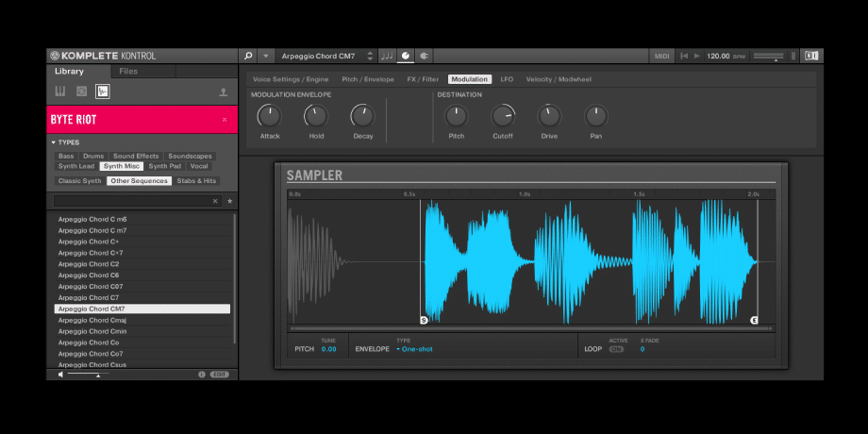The width and height of the screenshot is (868, 434).
Task: Select the Loops circular arrow icon filter
Action: [81, 92]
